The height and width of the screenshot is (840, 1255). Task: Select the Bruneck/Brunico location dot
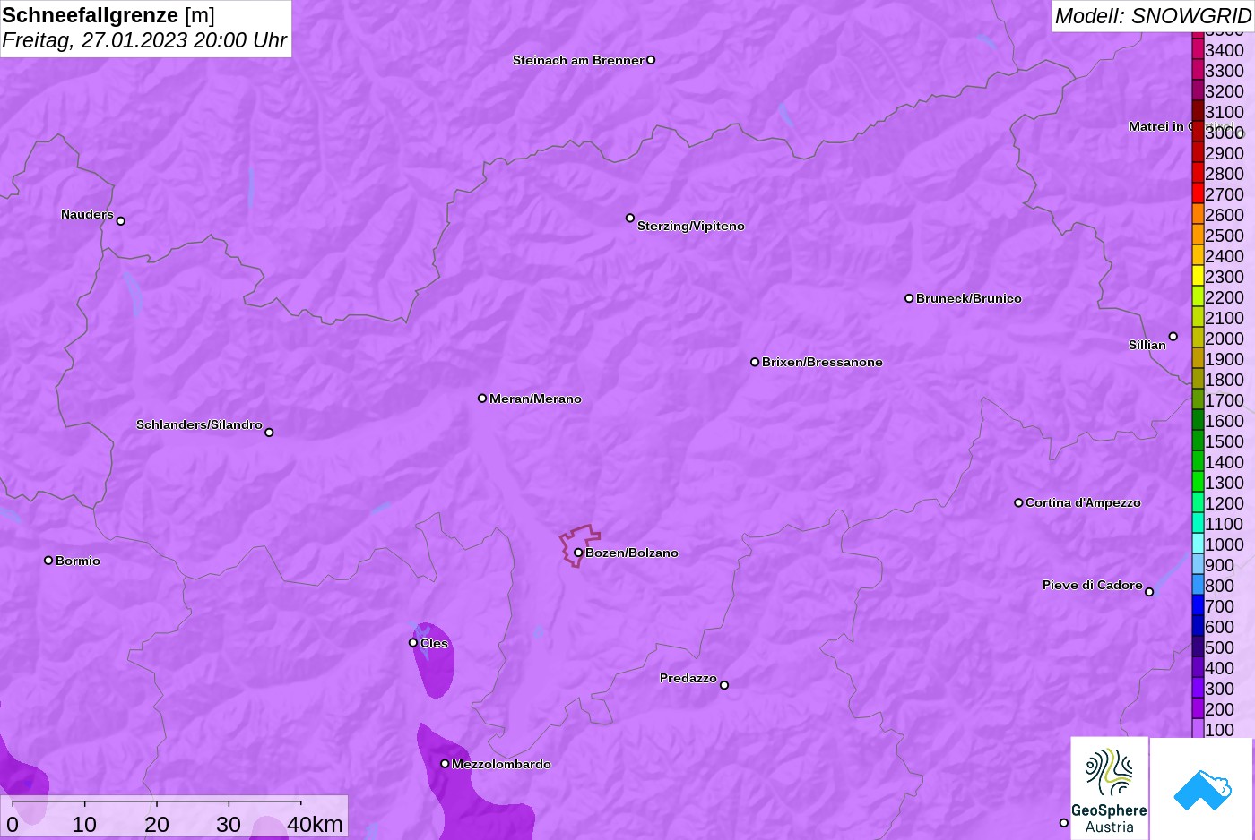tap(909, 298)
